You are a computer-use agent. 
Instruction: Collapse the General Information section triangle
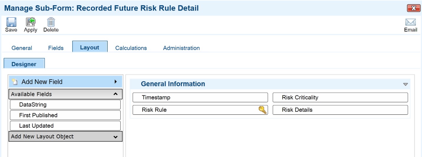pos(405,84)
